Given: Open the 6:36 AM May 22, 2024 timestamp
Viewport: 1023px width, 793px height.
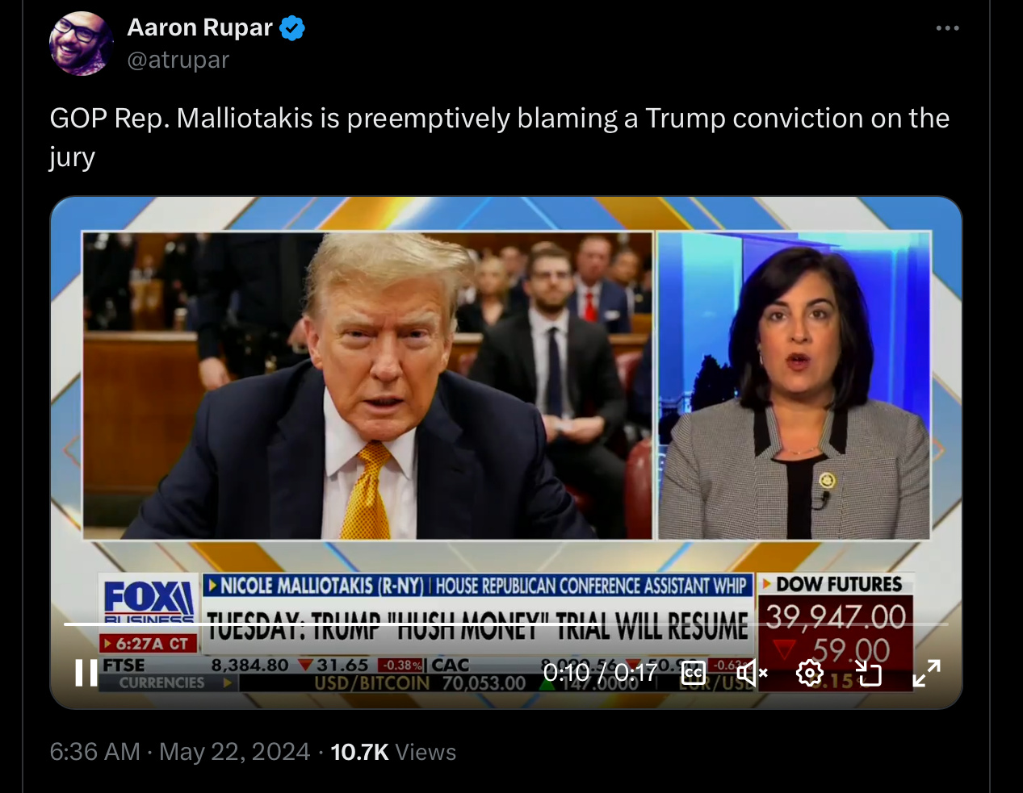Looking at the screenshot, I should tap(180, 752).
